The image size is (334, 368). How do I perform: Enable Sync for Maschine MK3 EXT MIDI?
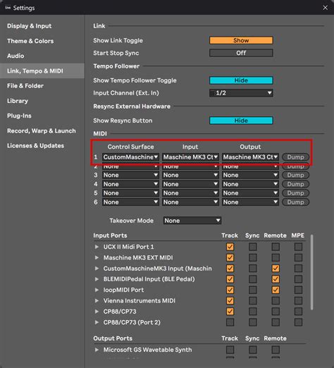(253, 257)
